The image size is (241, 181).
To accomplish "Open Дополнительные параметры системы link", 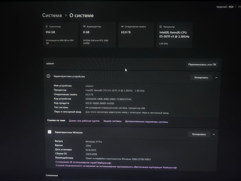I will (x=146, y=122).
